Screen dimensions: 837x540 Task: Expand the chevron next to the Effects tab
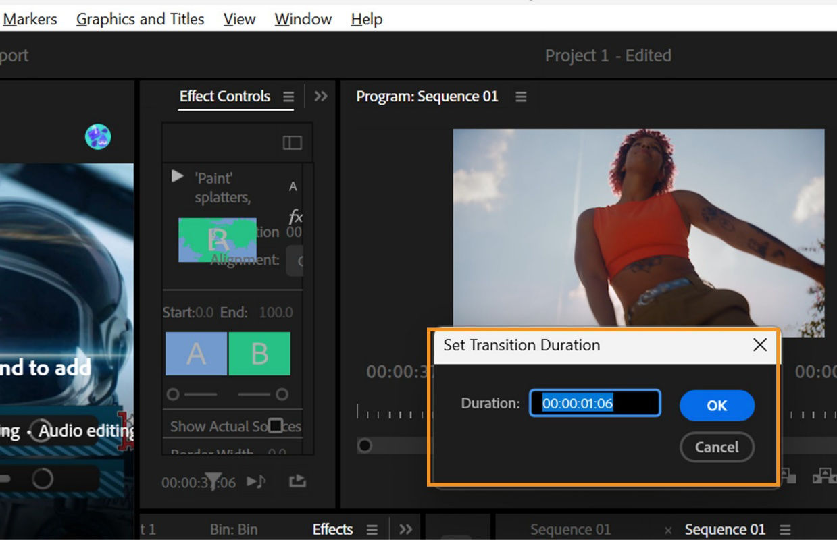405,529
